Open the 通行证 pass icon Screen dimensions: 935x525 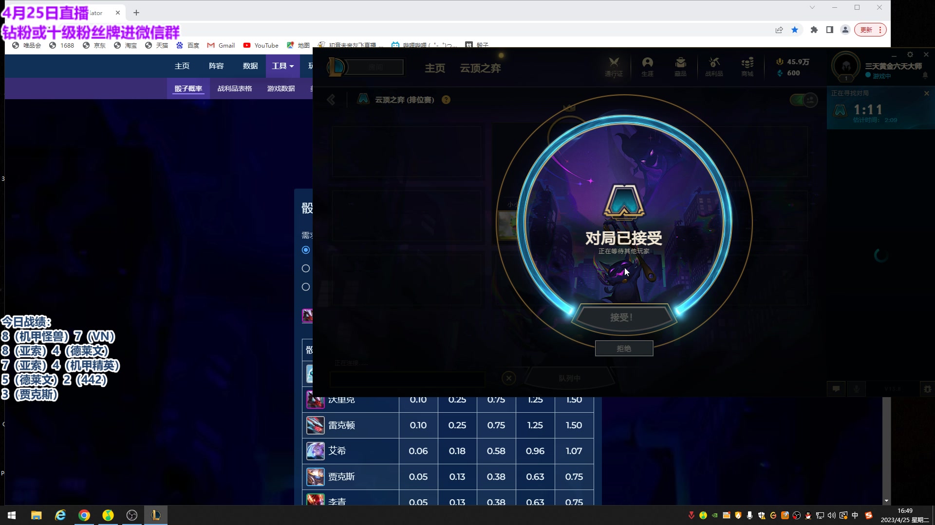(614, 66)
